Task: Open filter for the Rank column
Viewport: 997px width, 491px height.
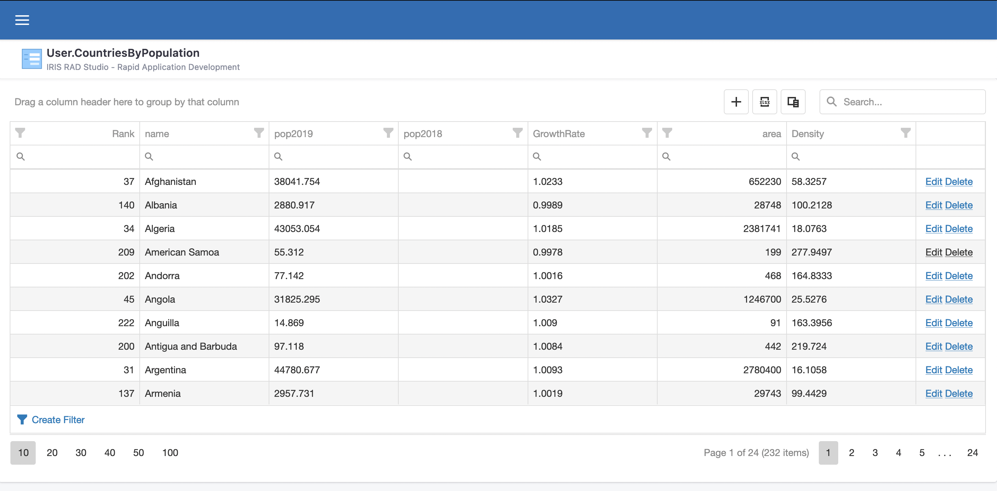Action: click(20, 133)
